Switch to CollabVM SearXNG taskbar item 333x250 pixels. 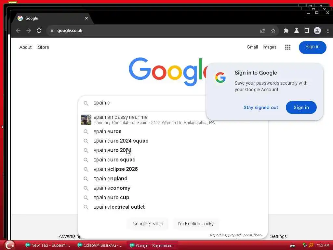click(x=100, y=245)
